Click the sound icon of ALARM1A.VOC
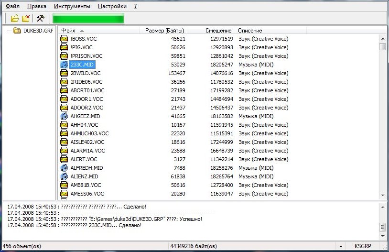389x252 pixels. click(64, 151)
